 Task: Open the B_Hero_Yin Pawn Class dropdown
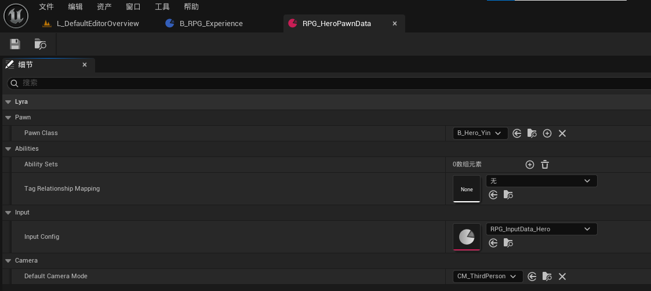pyautogui.click(x=481, y=133)
